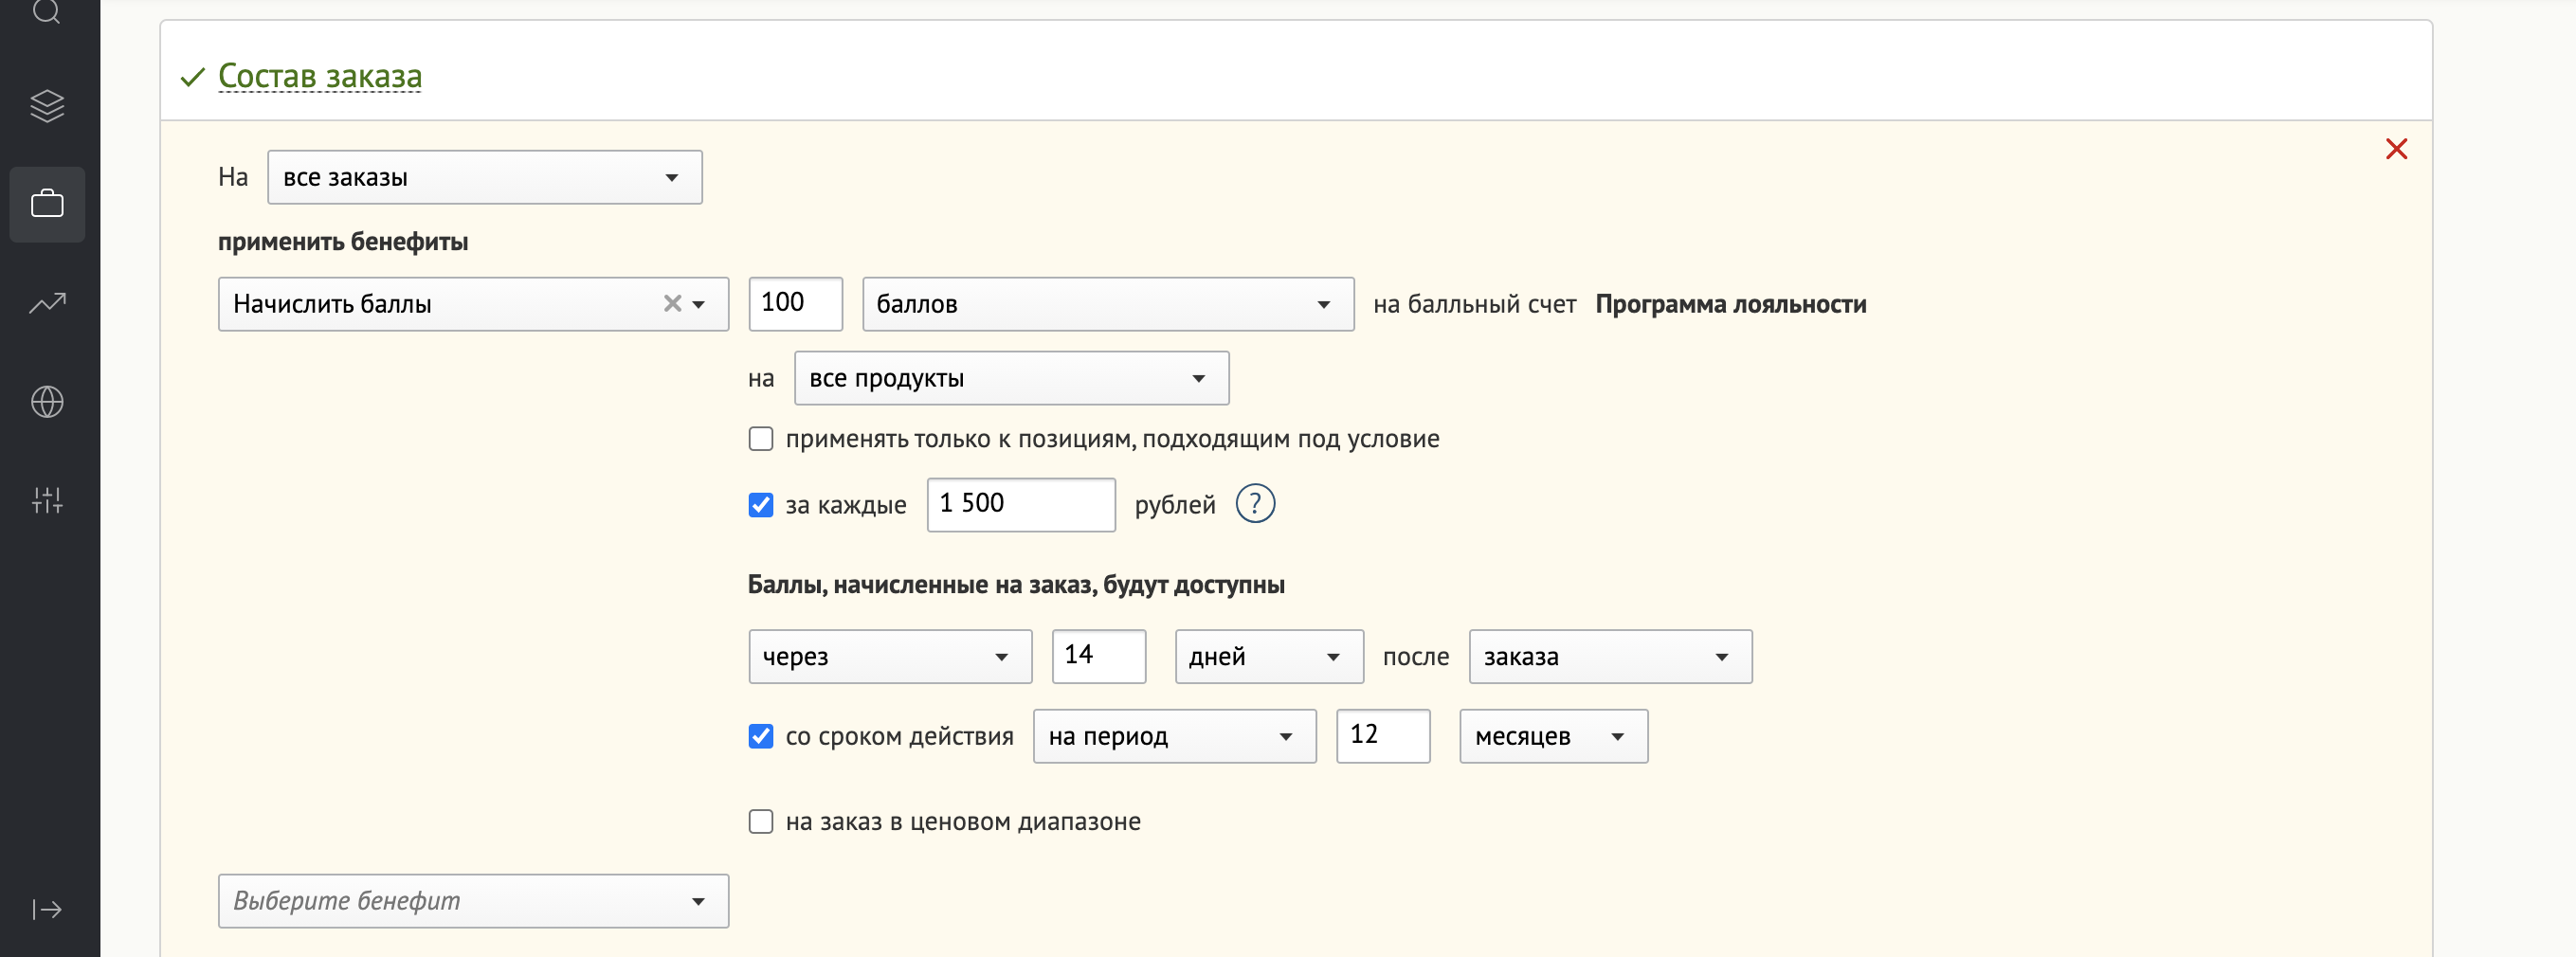Click the days delay field '14'

1098,657
